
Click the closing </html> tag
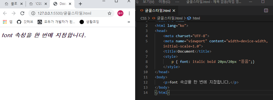[162, 93]
